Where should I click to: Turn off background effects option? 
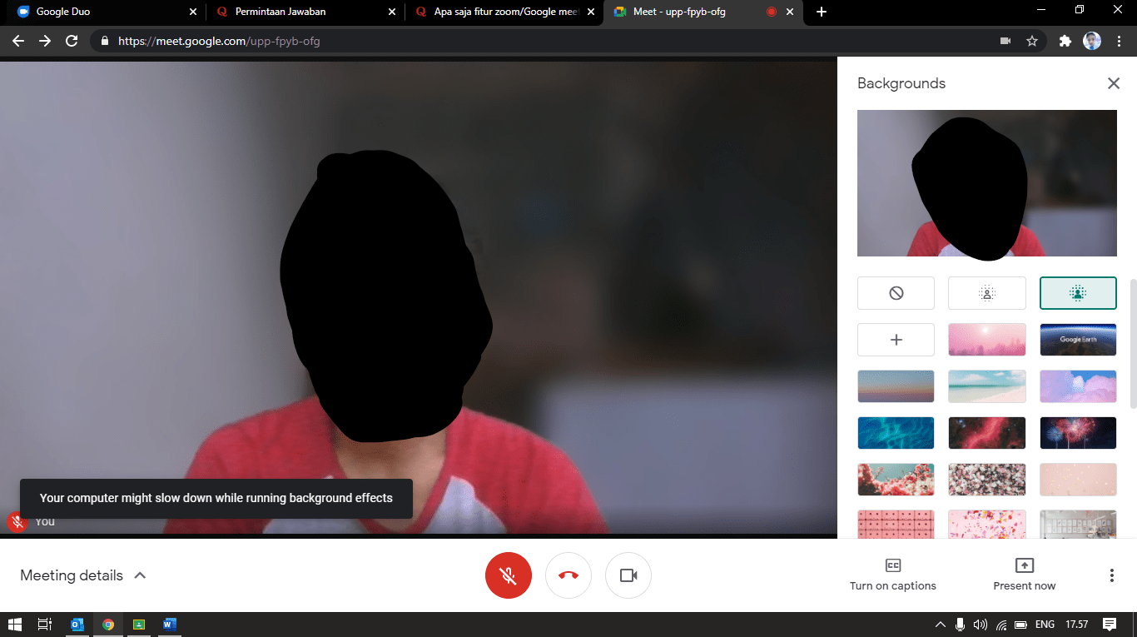[x=896, y=293]
